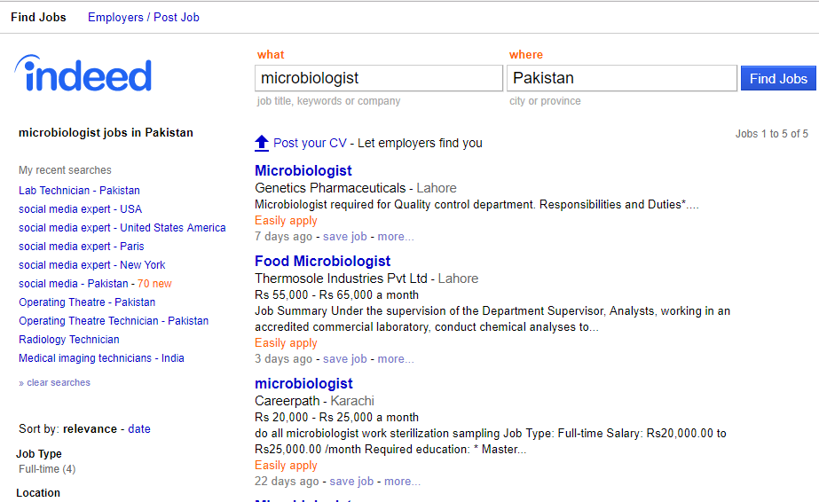The image size is (819, 502).
Task: Open Employers / Post Job tab
Action: click(x=144, y=17)
